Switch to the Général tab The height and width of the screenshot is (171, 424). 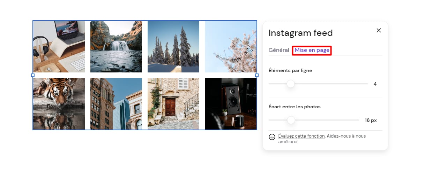tap(279, 50)
